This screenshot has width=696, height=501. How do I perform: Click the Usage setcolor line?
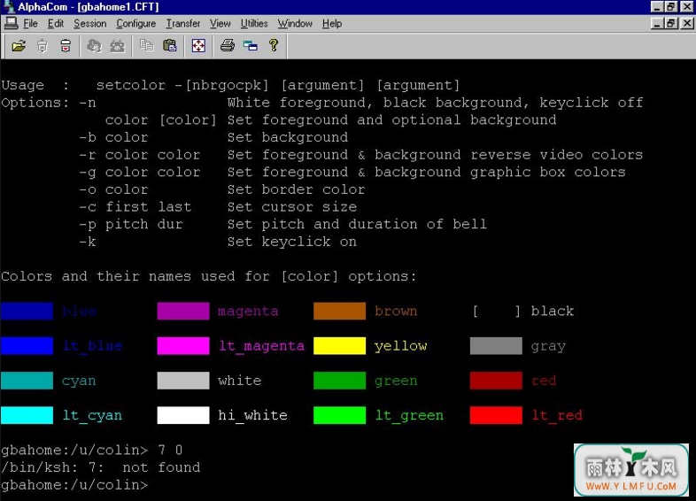click(x=230, y=85)
